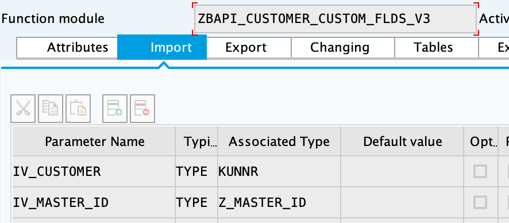Screen dimensions: 509x223
Task: Click the Cut scissors icon
Action: point(23,109)
